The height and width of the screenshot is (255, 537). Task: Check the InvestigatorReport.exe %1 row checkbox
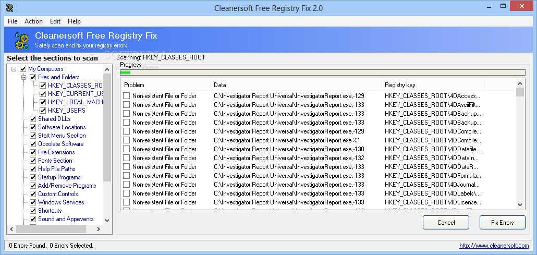pyautogui.click(x=126, y=140)
